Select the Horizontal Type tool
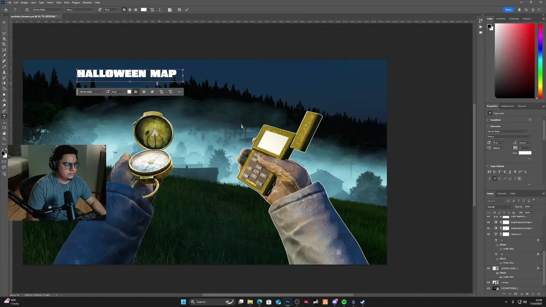Screen dimensions: 546x307 pyautogui.click(x=4, y=116)
